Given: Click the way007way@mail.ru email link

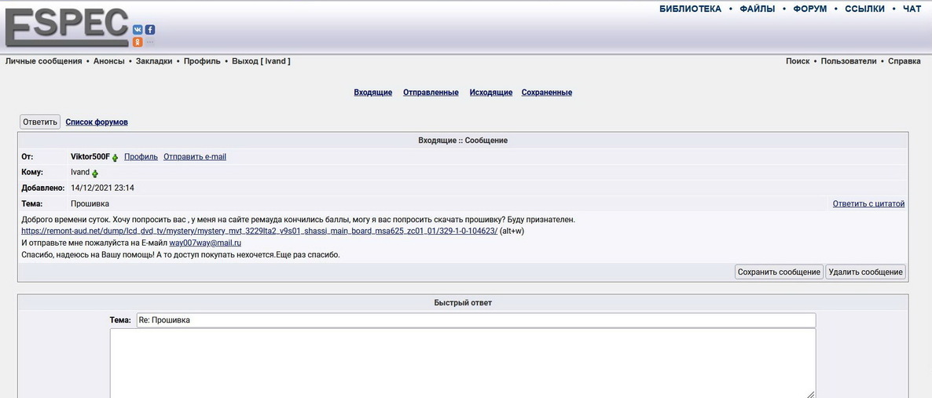Looking at the screenshot, I should coord(205,243).
